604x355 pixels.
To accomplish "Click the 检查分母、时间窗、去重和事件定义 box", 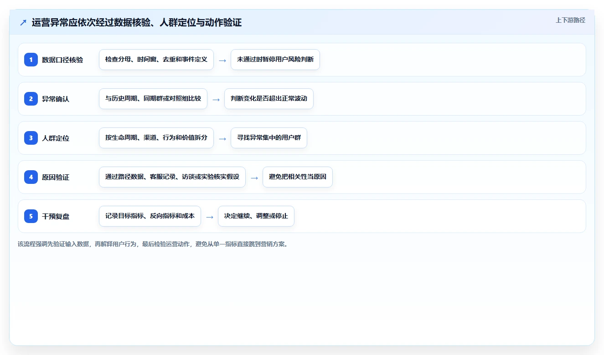I will pyautogui.click(x=156, y=60).
